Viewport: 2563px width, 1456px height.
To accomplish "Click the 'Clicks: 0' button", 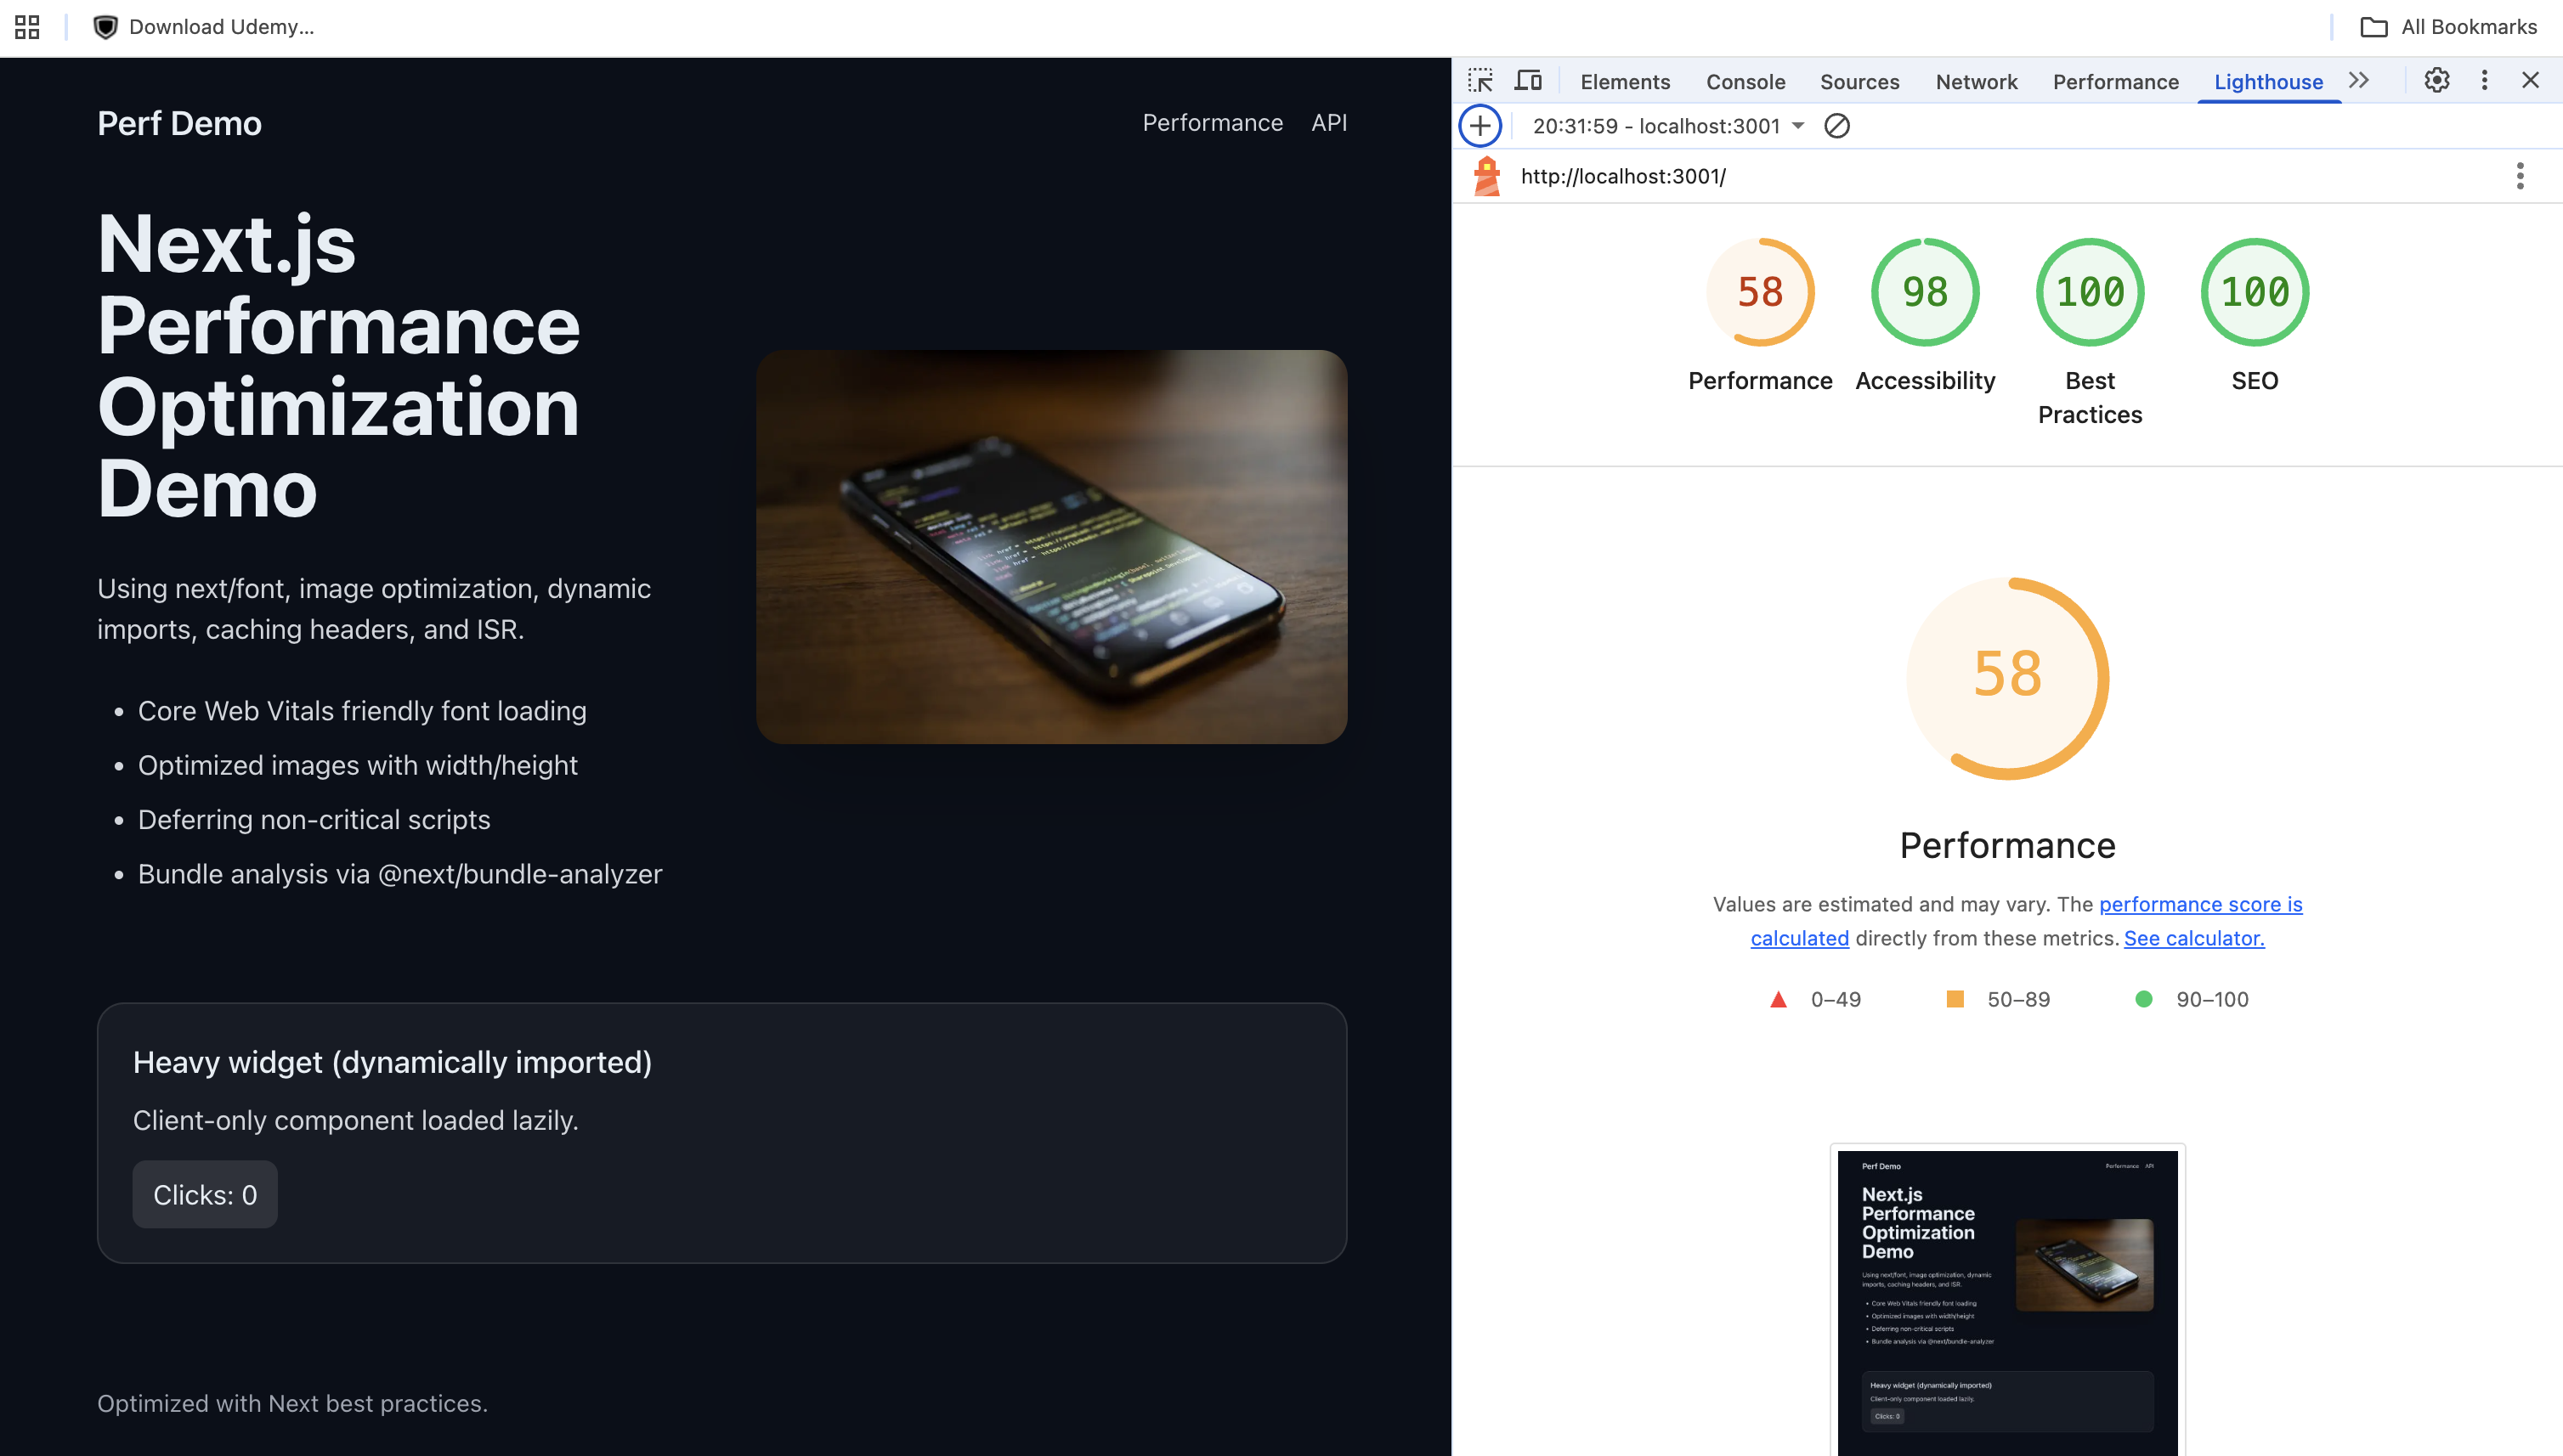I will point(205,1194).
